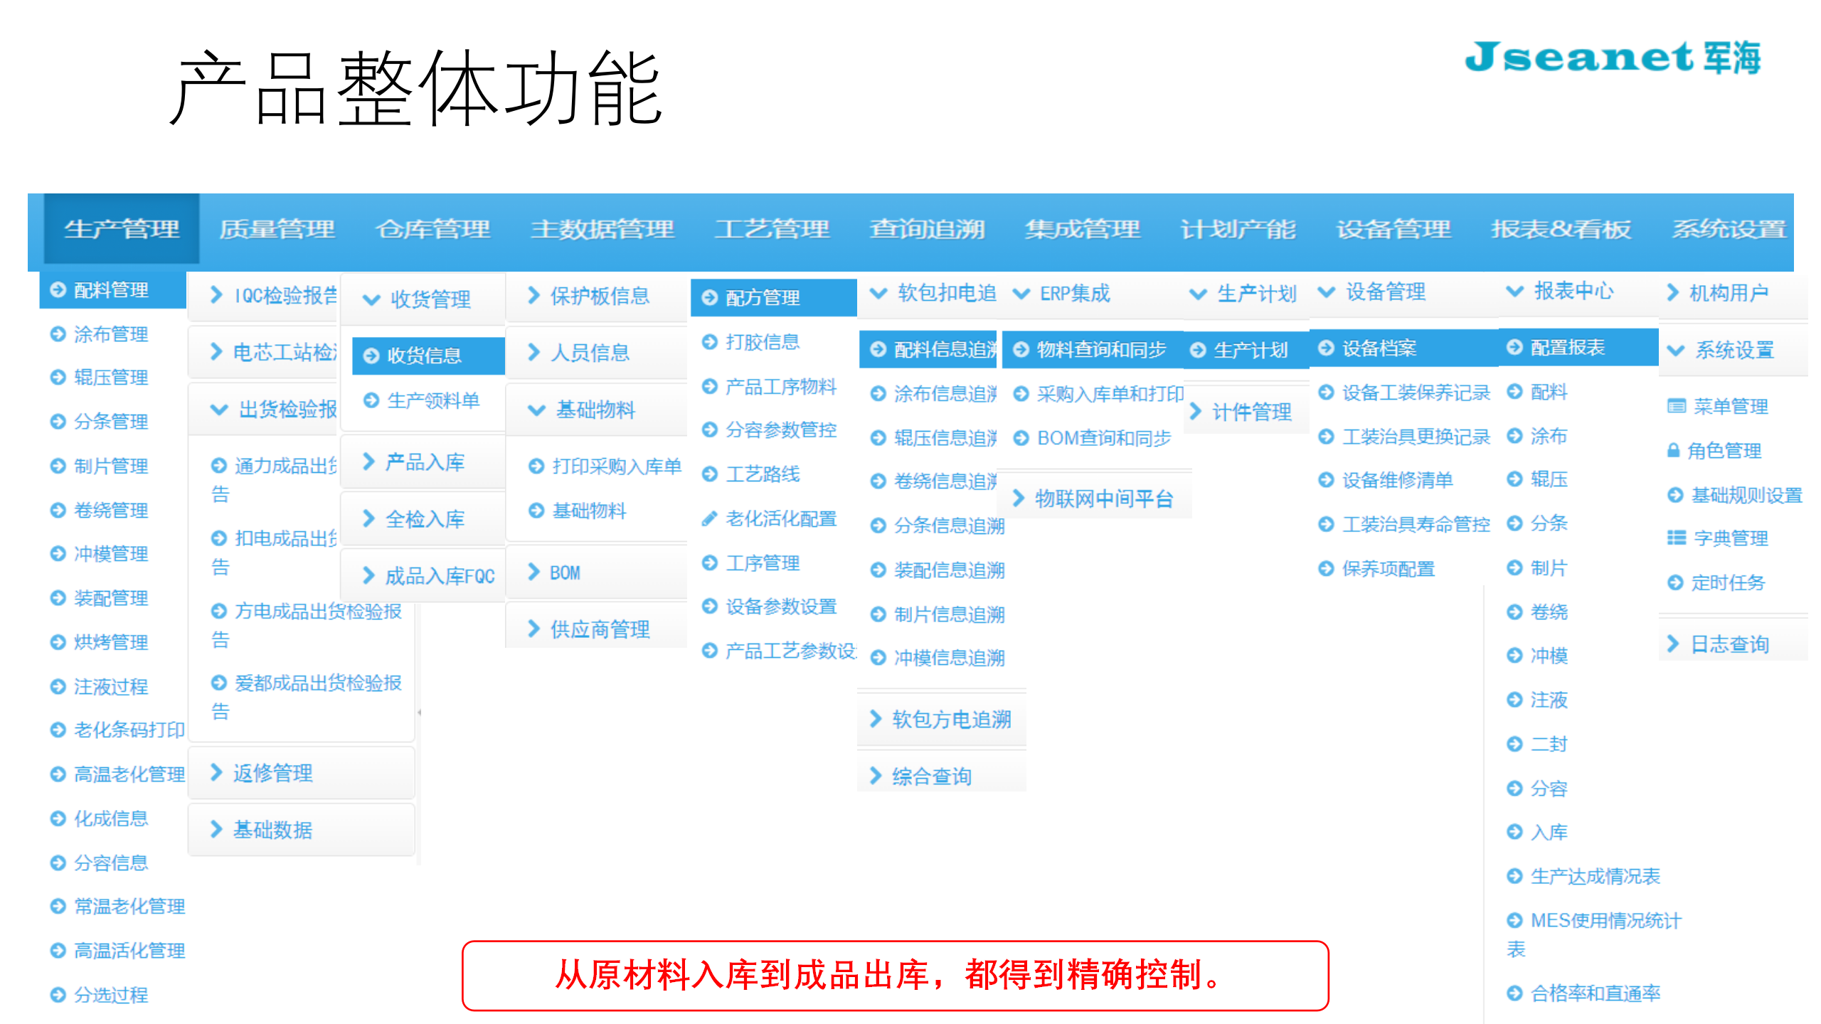Image resolution: width=1821 pixels, height=1024 pixels.
Task: Select 高温活化管理 in the sidebar
Action: click(x=129, y=950)
